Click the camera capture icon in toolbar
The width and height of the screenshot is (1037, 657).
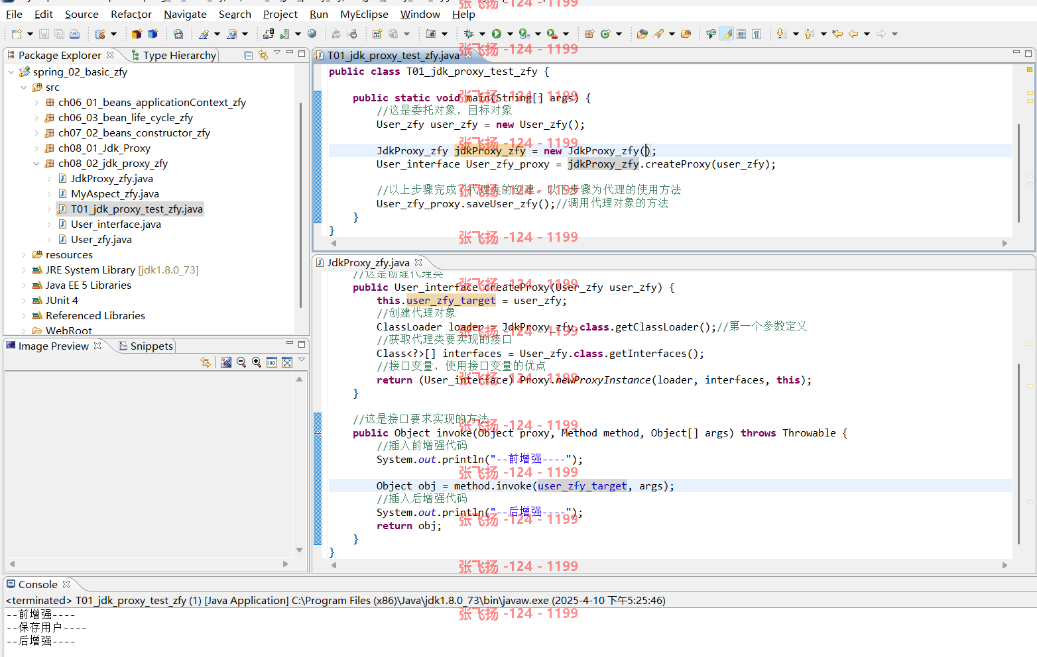[431, 34]
